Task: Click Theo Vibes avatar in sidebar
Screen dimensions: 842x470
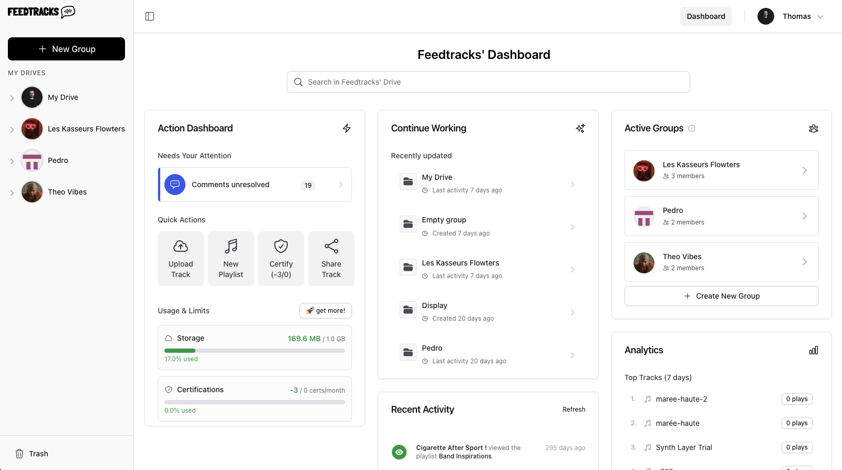Action: click(x=32, y=192)
